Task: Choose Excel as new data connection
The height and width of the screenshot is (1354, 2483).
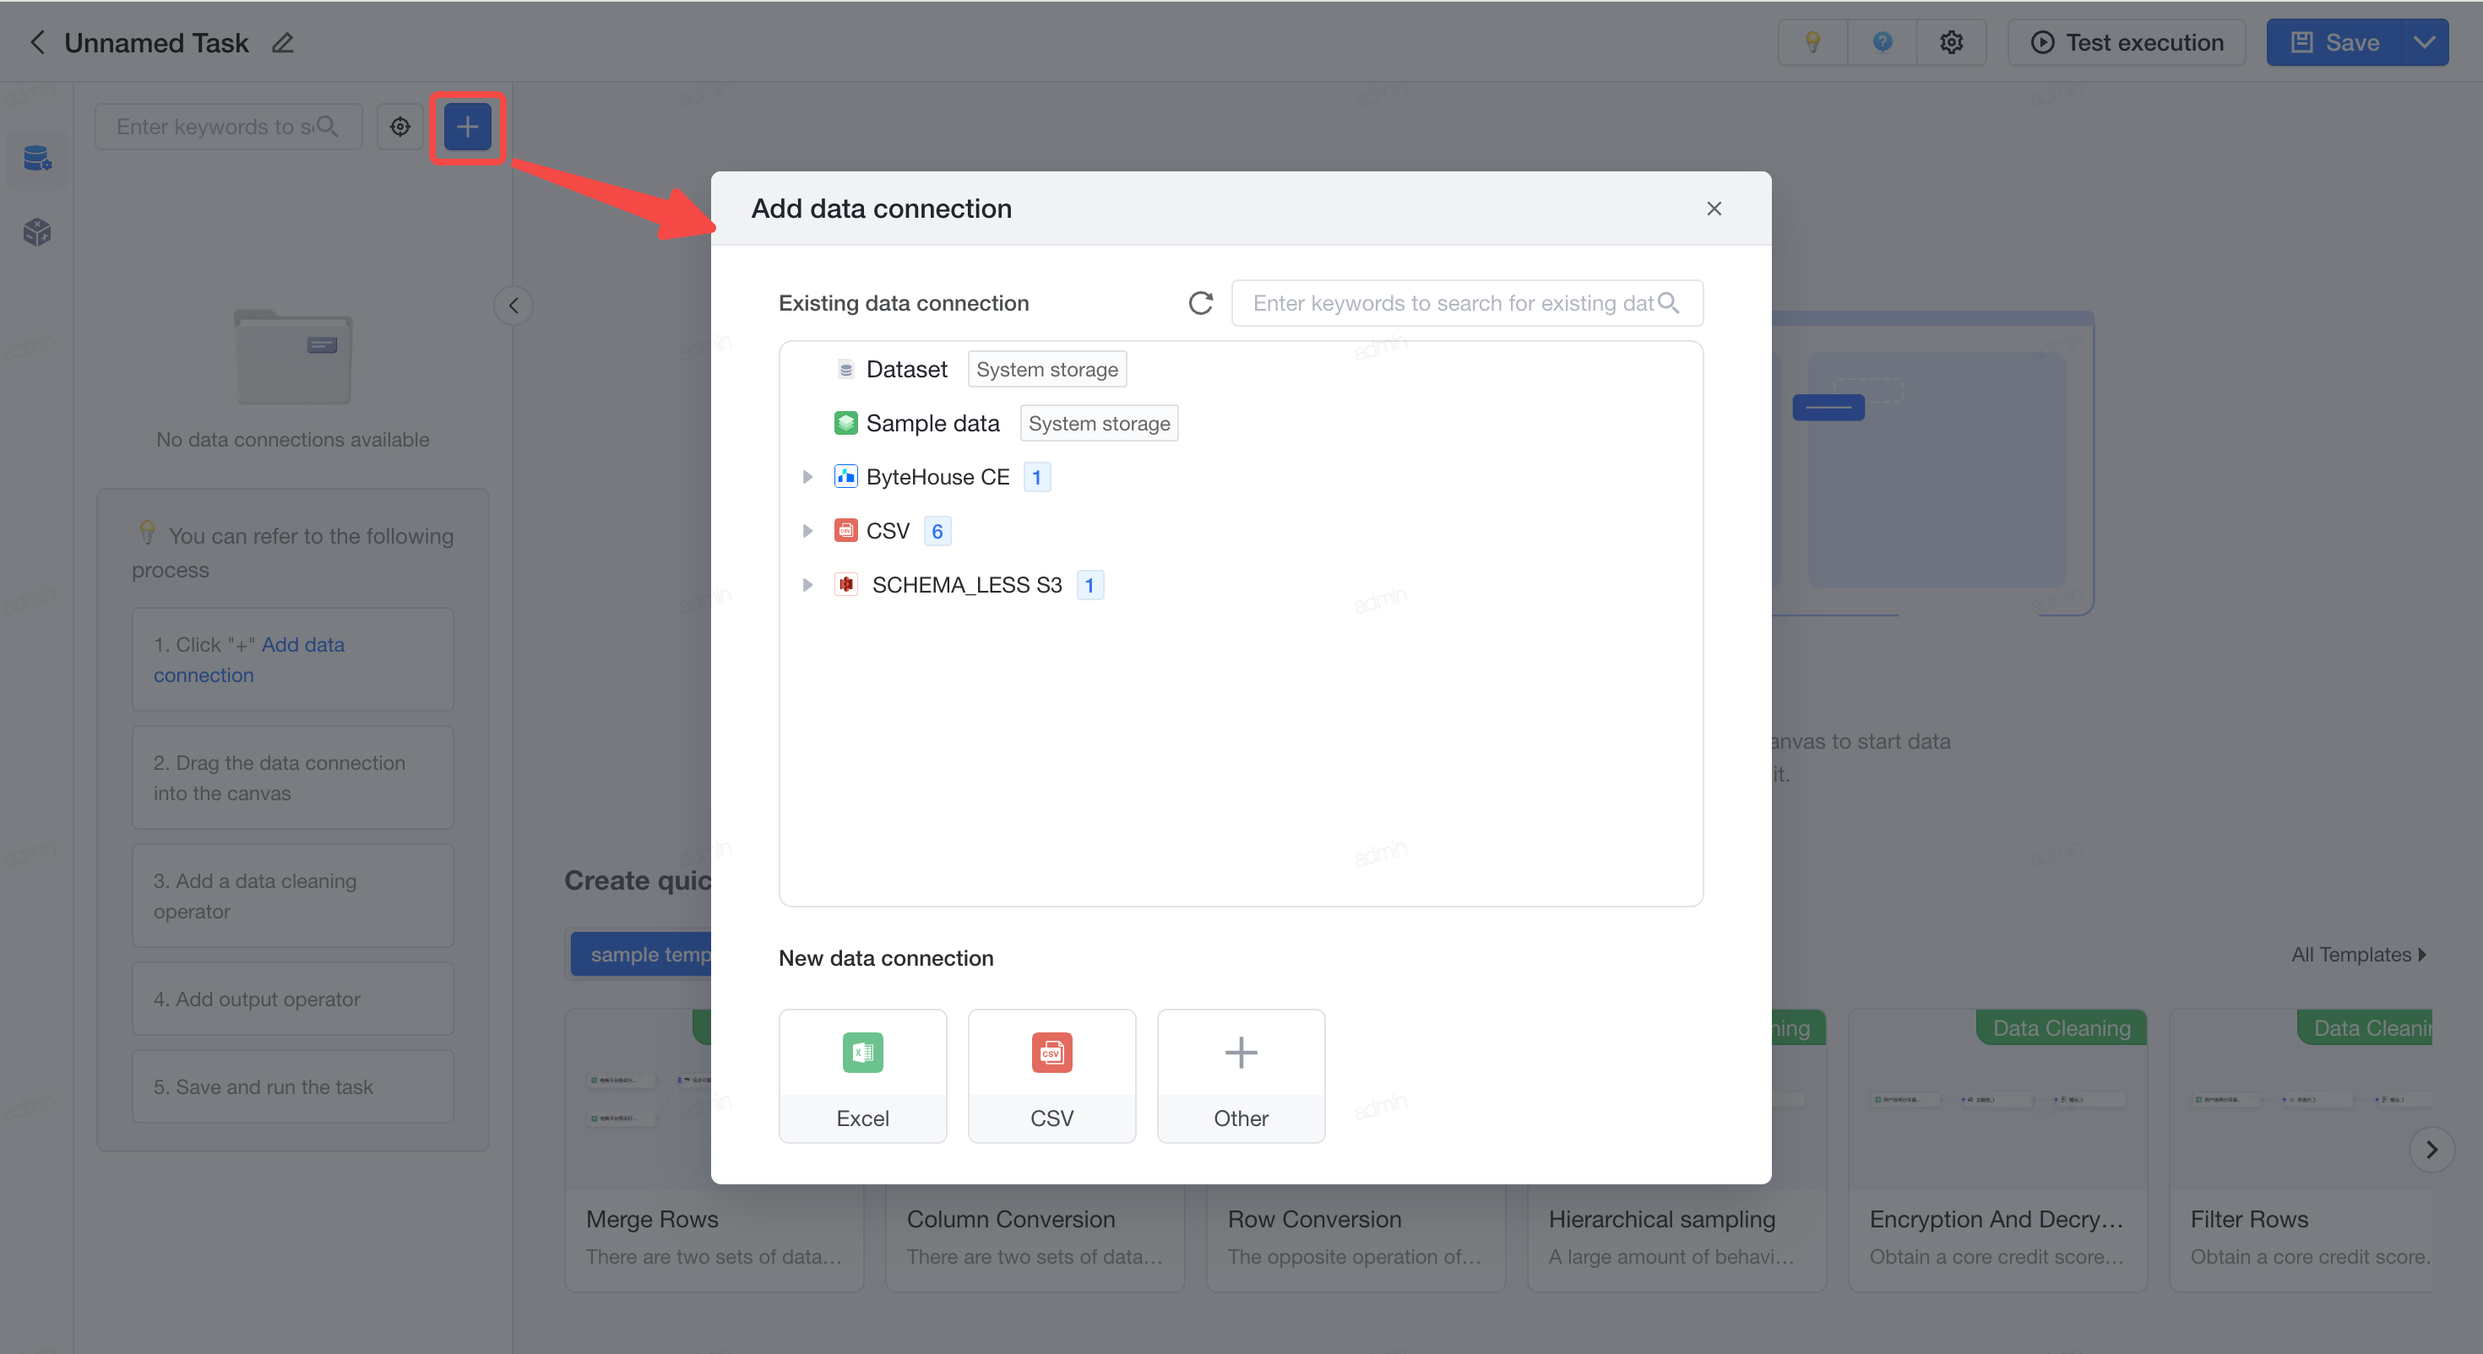Action: click(x=862, y=1076)
